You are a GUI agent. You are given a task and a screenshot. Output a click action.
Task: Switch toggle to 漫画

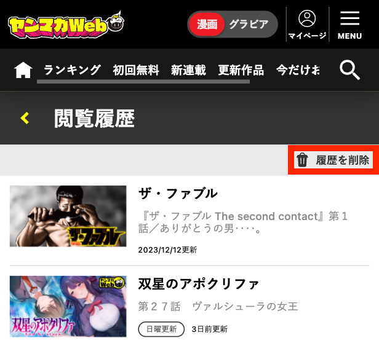click(207, 25)
